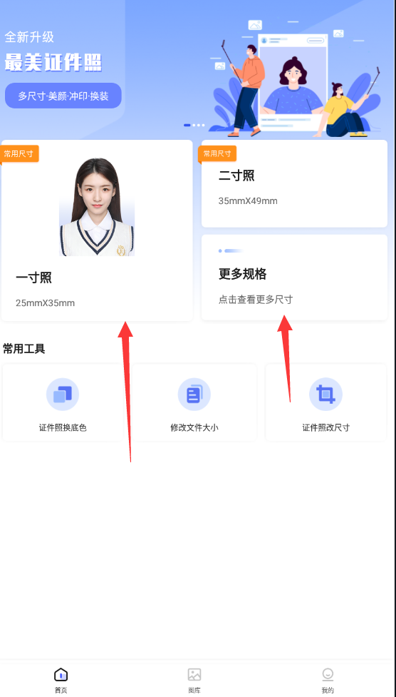Click the 最美证件照 banner headline
396x697 pixels.
(x=53, y=62)
